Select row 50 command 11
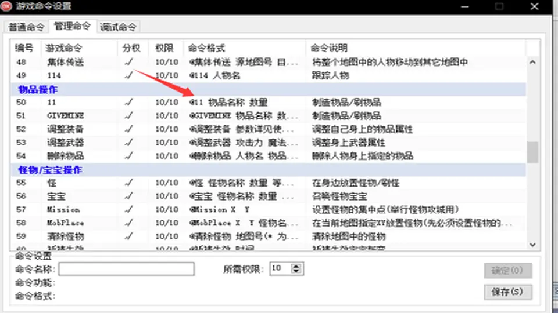The image size is (558, 313). [x=269, y=102]
